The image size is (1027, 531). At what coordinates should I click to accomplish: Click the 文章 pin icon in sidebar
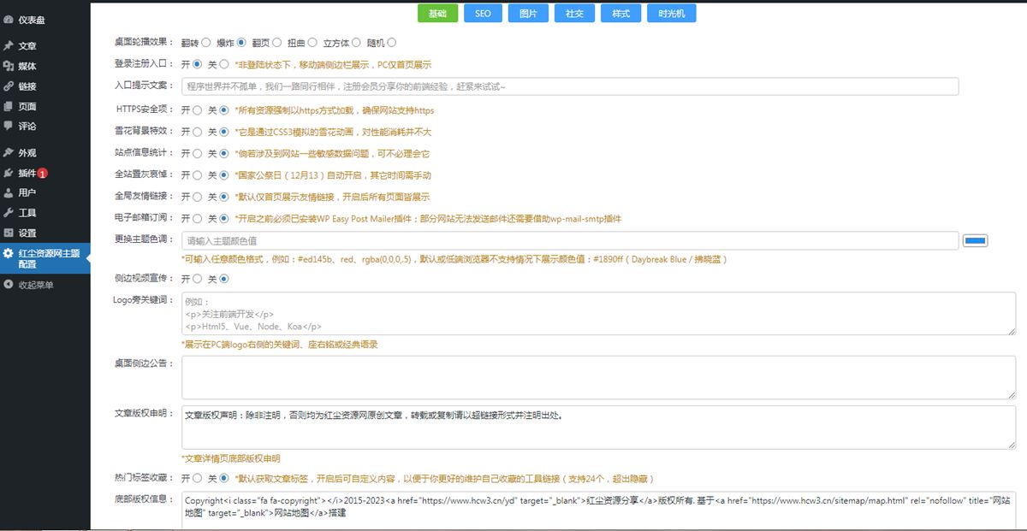pos(9,46)
